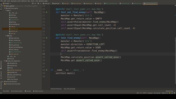Place cursor on empty line 33

click(112, 54)
